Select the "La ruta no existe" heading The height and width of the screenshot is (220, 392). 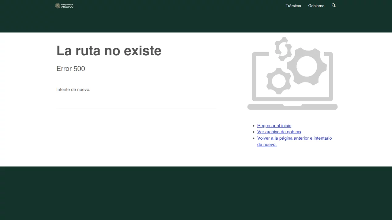pyautogui.click(x=109, y=50)
